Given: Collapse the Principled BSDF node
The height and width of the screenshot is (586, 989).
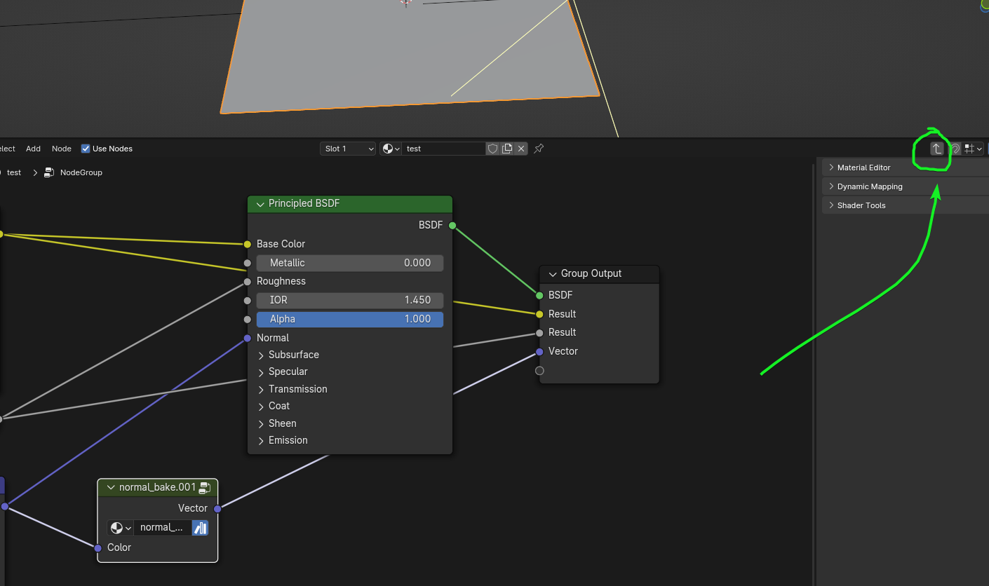Looking at the screenshot, I should [260, 204].
